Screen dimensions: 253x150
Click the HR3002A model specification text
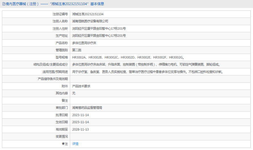(128, 57)
